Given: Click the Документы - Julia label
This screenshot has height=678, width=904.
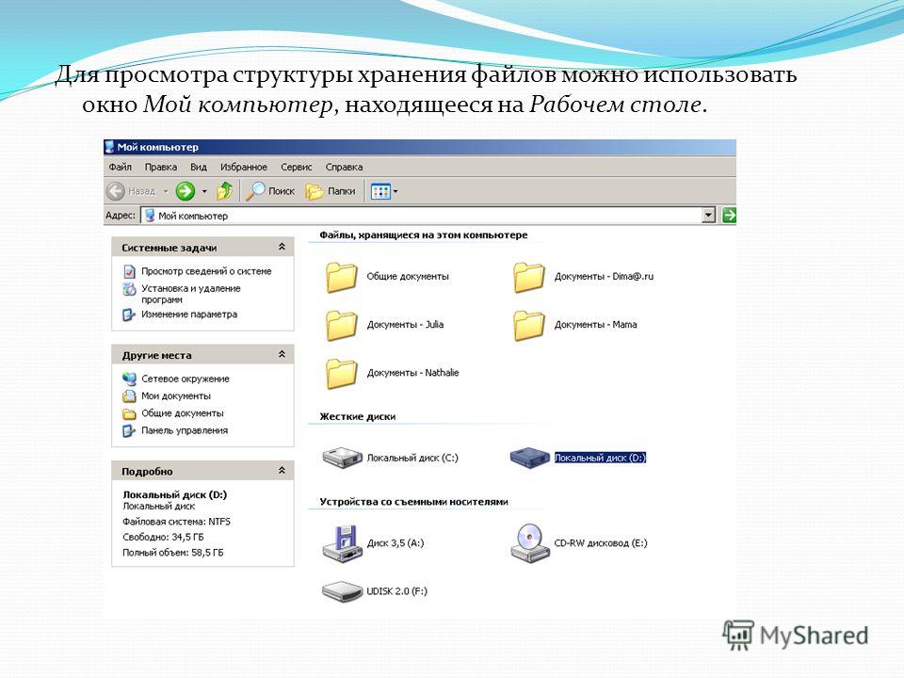Looking at the screenshot, I should click(405, 325).
